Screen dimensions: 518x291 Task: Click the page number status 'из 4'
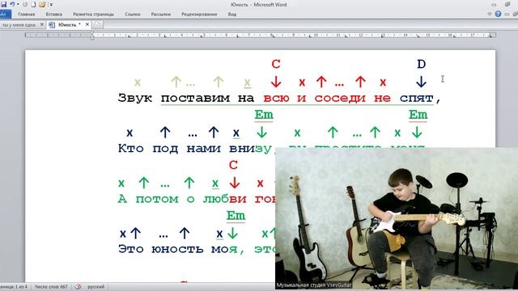pos(15,287)
